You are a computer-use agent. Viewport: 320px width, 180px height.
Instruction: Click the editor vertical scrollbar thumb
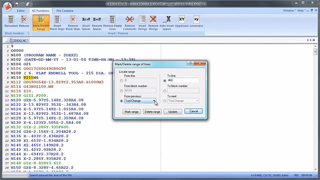[315, 51]
